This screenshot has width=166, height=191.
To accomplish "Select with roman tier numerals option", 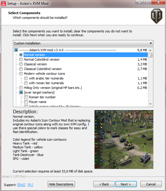I will [26, 83].
